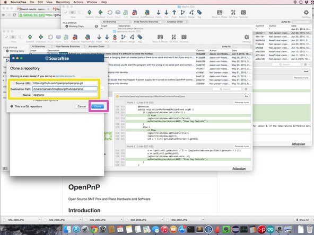Viewport: 314px width, 235px height.
Task: Open Settings gear in Marlin window
Action: click(306, 13)
